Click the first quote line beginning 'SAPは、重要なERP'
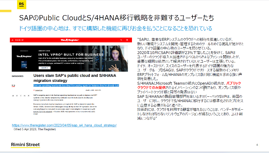The width and height of the screenshot is (269, 153). pos(185,39)
